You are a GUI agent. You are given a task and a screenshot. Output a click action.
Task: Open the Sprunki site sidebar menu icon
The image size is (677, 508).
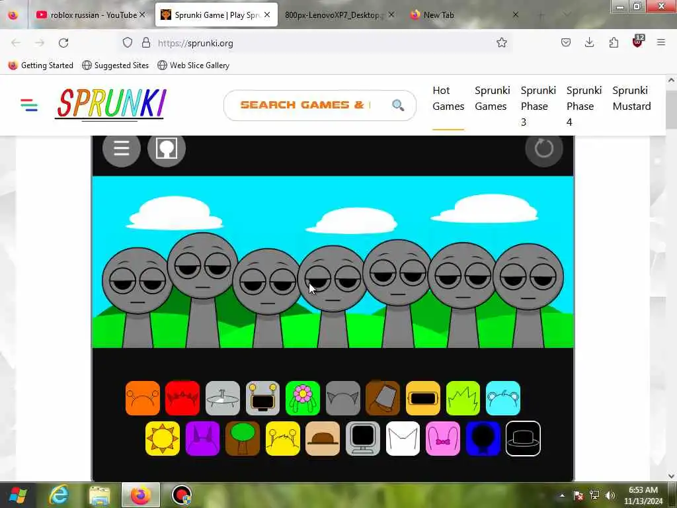tap(29, 105)
